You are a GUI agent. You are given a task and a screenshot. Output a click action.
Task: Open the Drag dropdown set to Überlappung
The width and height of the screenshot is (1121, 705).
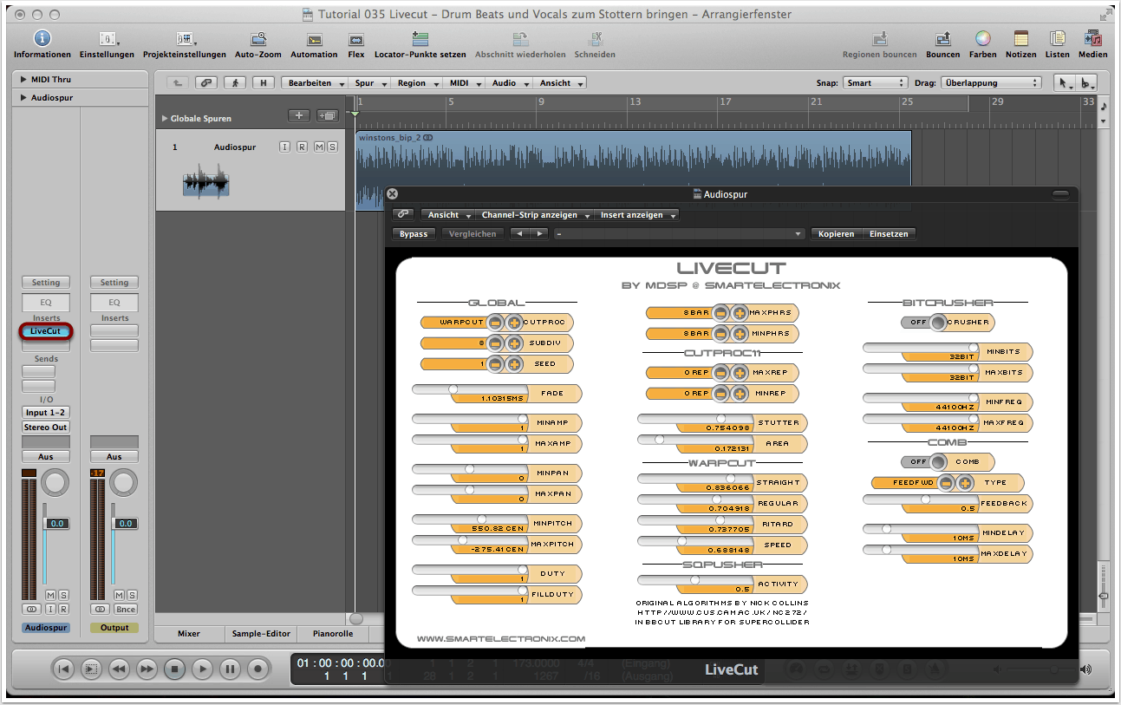point(990,83)
